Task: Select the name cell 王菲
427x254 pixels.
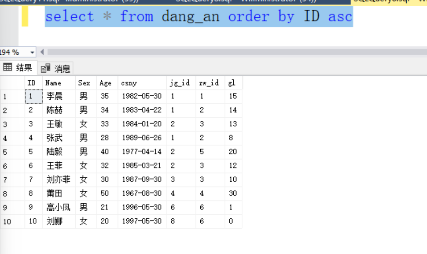Action: point(59,166)
